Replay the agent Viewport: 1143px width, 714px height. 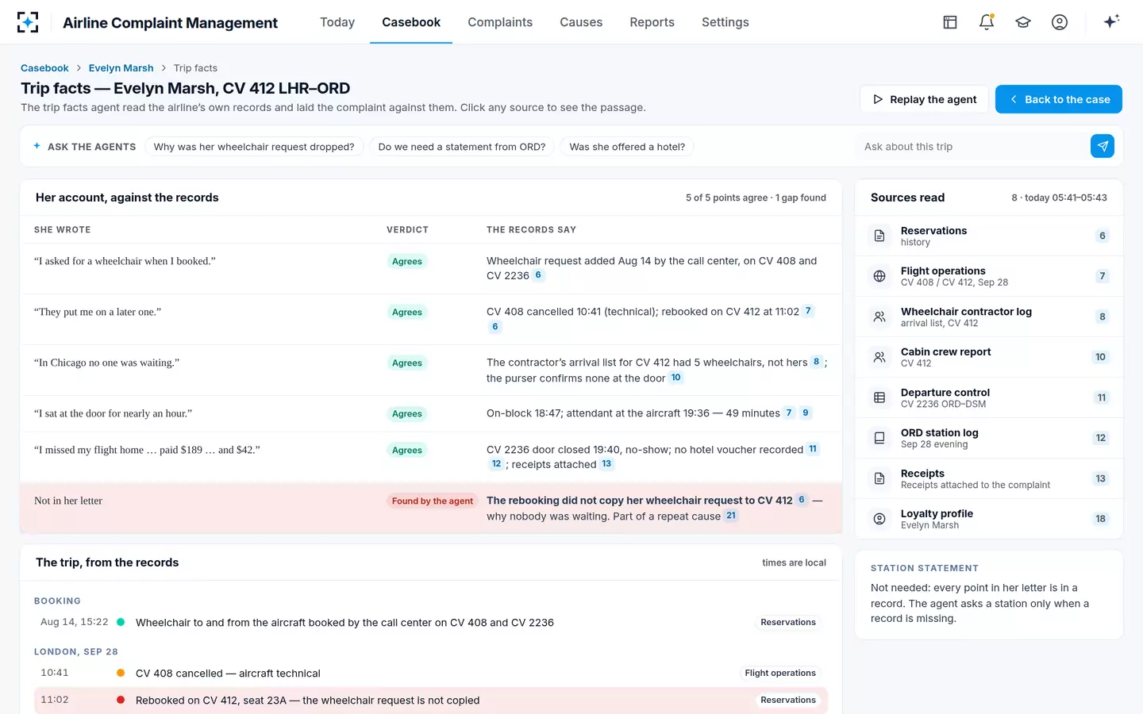(924, 99)
